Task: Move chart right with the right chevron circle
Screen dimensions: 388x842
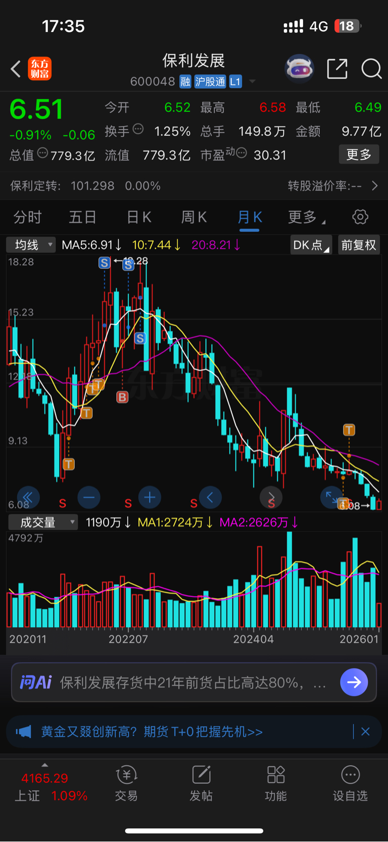Action: [x=271, y=498]
